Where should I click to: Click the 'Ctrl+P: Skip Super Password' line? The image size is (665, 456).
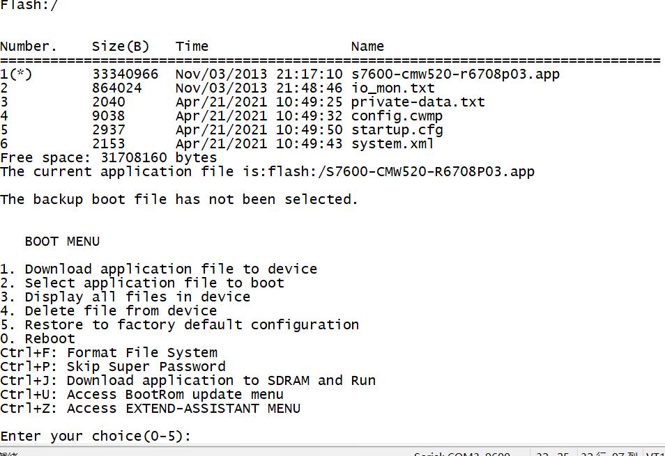coord(113,367)
